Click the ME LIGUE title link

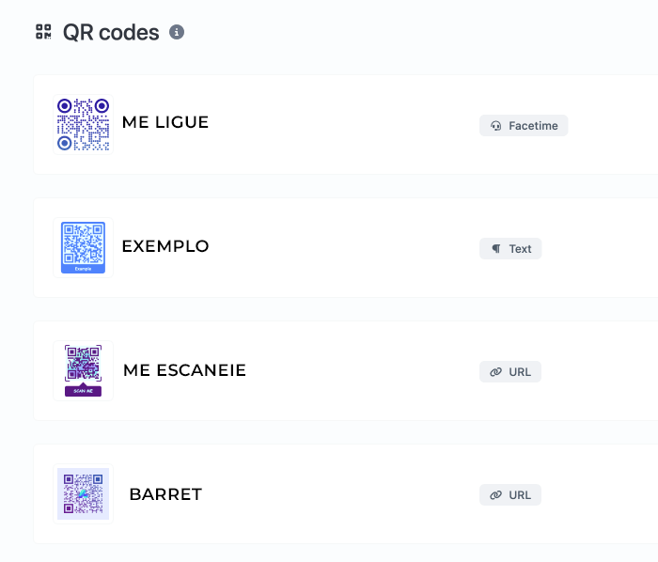[165, 122]
